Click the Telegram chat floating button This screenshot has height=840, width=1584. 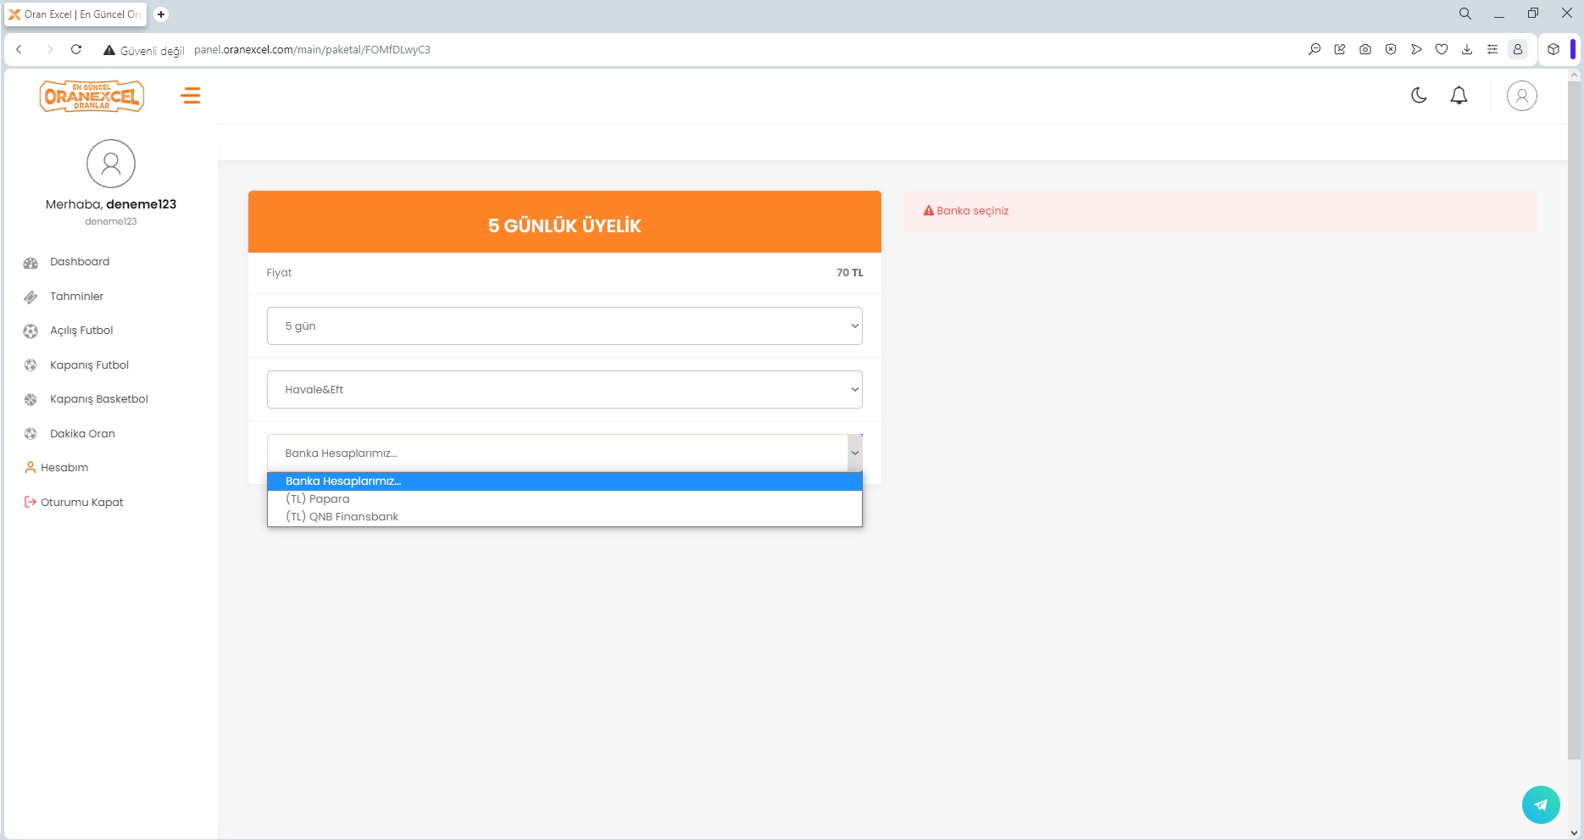tap(1540, 804)
